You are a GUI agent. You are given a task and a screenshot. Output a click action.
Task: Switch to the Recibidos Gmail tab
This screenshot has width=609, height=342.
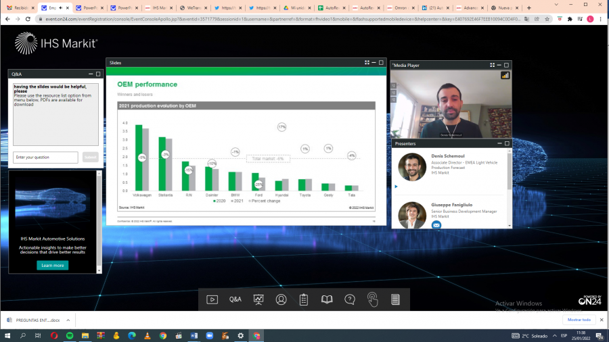(20, 7)
